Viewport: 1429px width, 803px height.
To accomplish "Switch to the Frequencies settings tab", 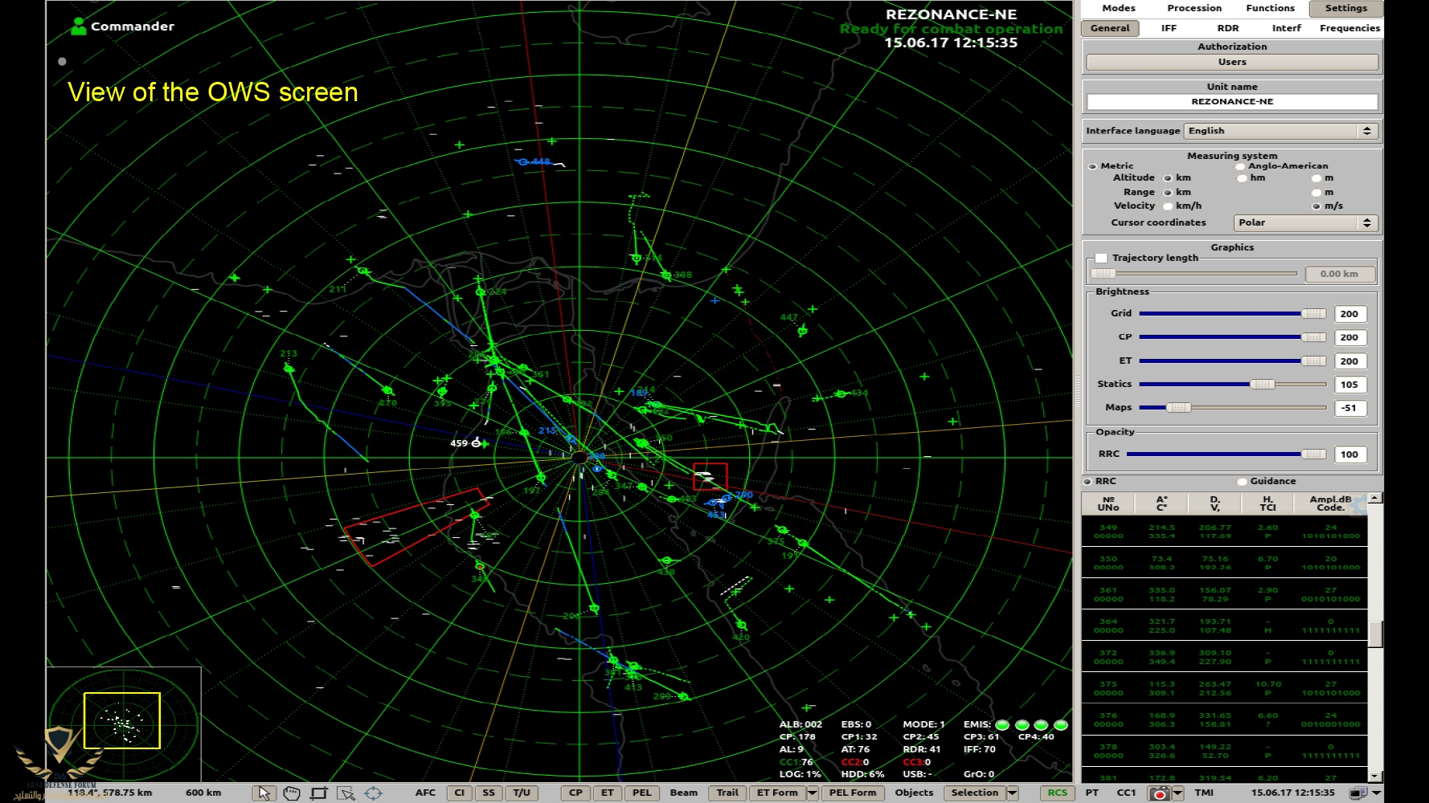I will coord(1349,28).
